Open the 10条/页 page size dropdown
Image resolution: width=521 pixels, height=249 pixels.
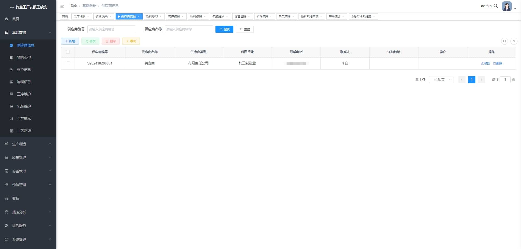(441, 80)
